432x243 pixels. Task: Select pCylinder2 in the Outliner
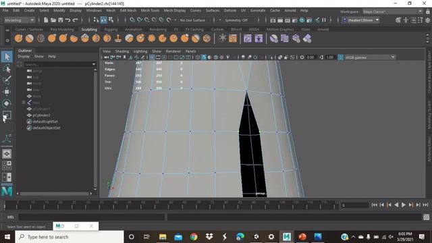pos(41,115)
